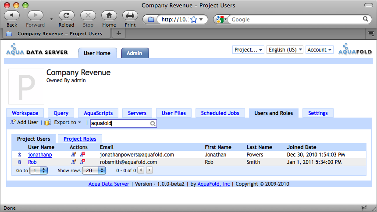
Task: Open the tab list icon at the tab bar's right end
Action: click(x=371, y=34)
